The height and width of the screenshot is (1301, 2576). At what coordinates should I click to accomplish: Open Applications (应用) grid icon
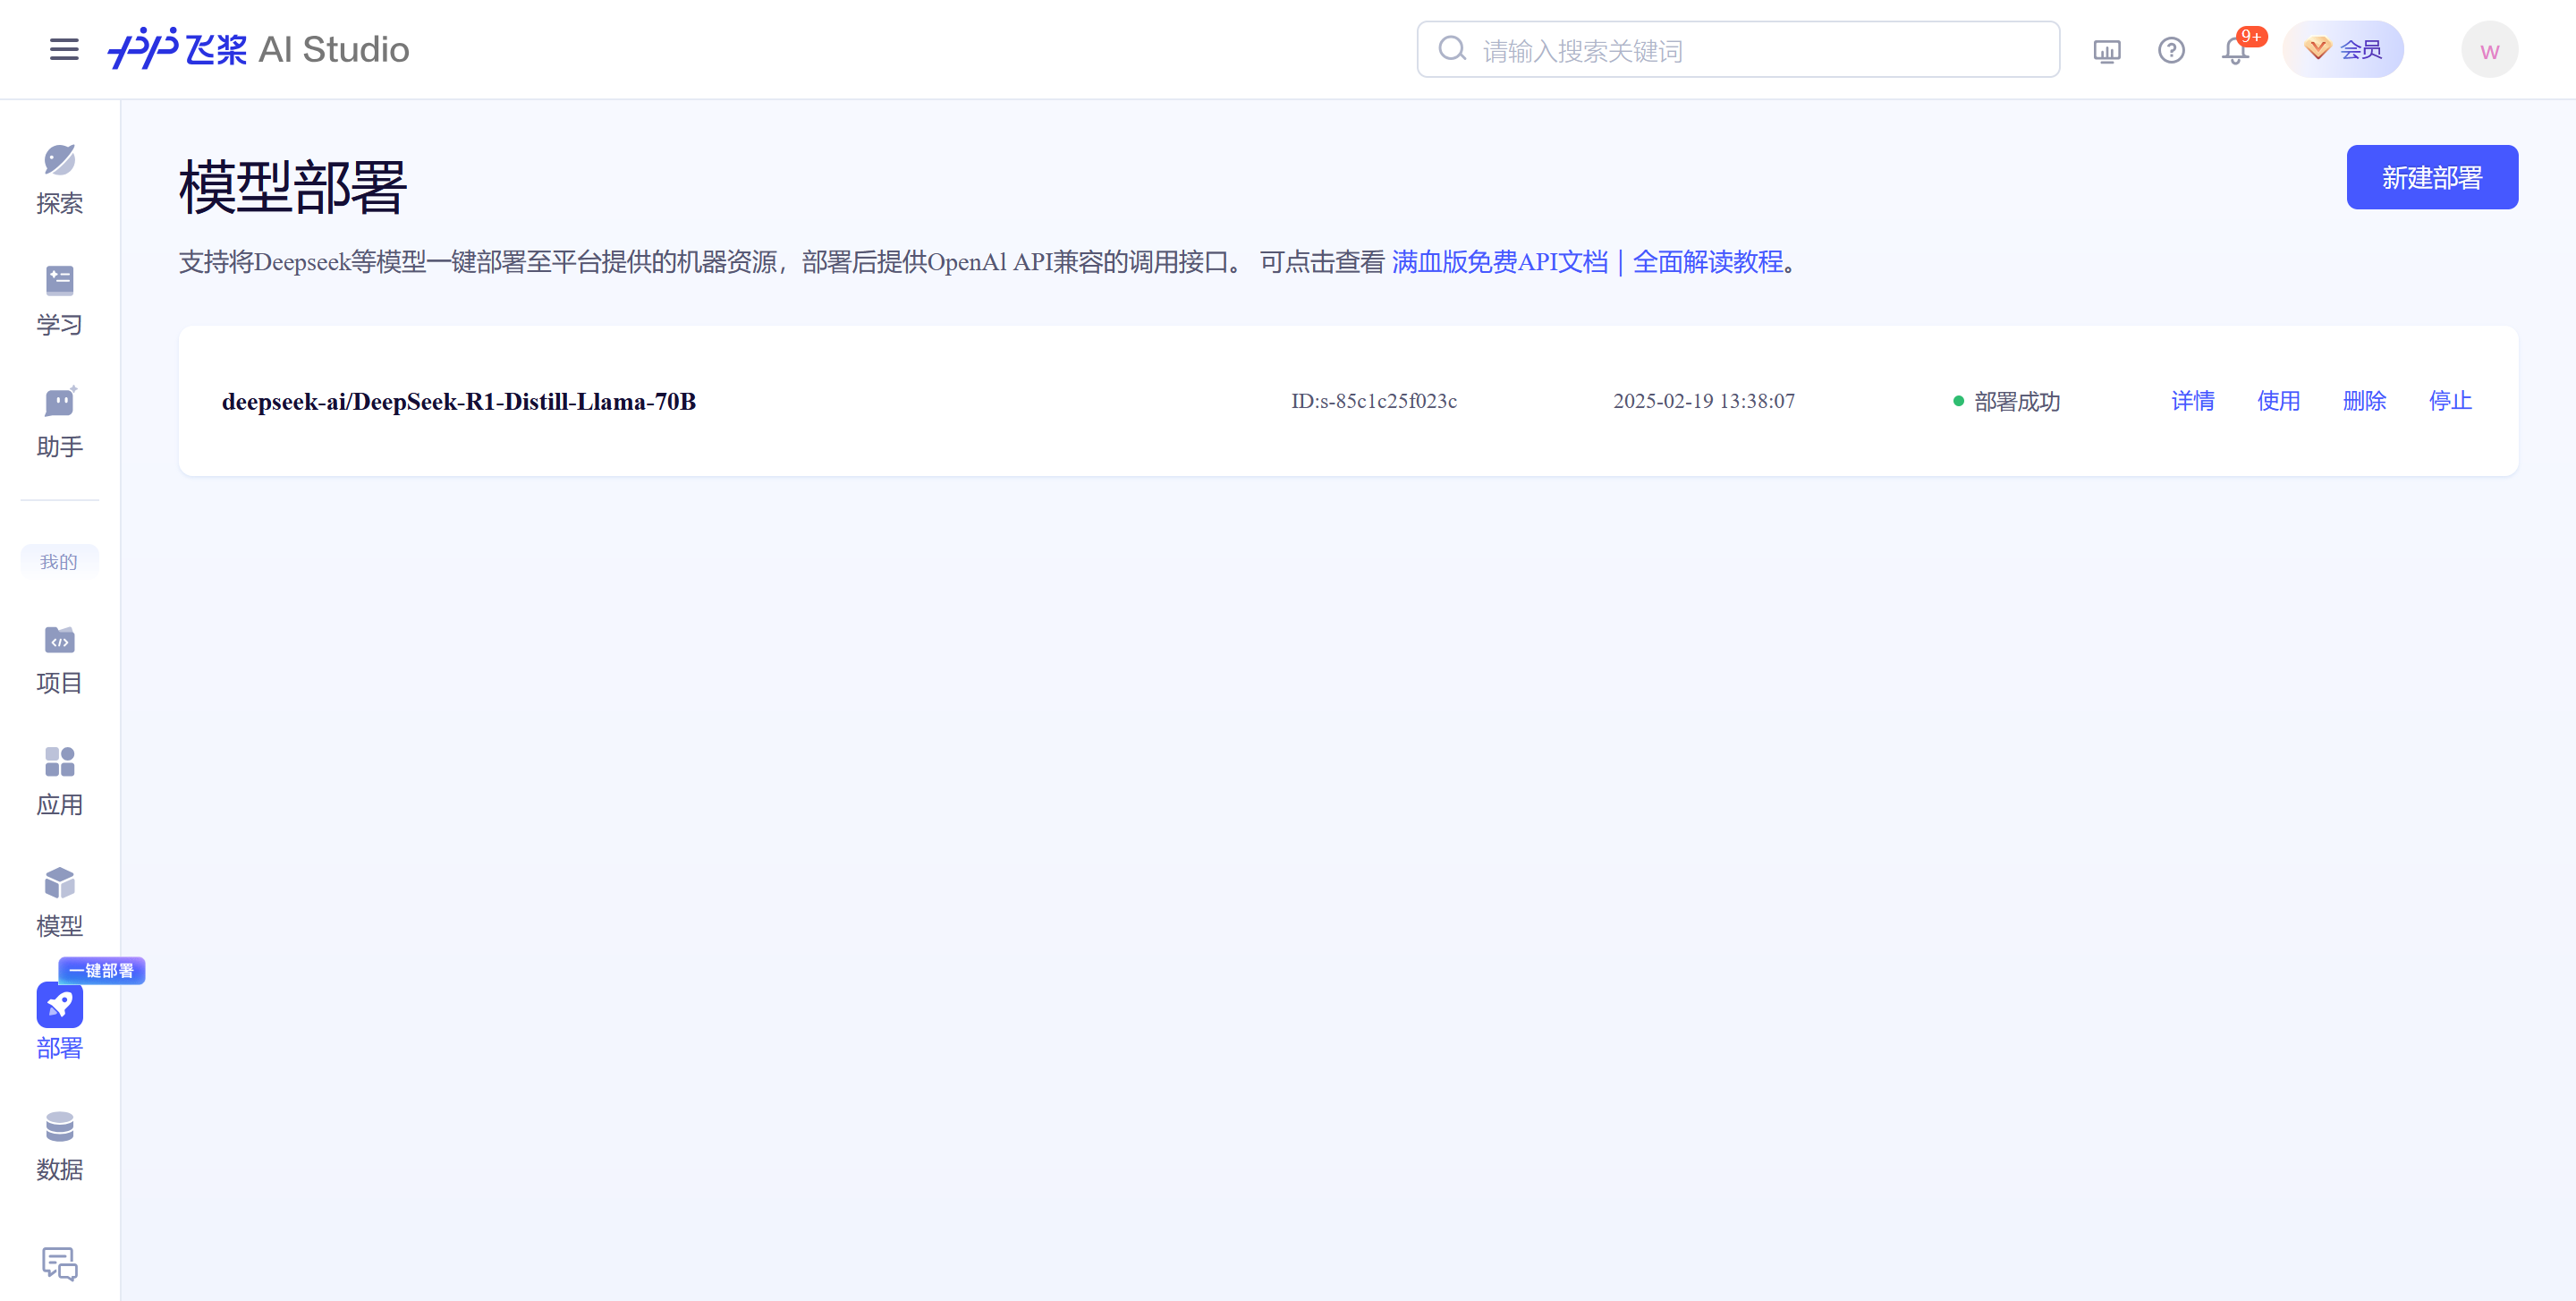coord(59,762)
